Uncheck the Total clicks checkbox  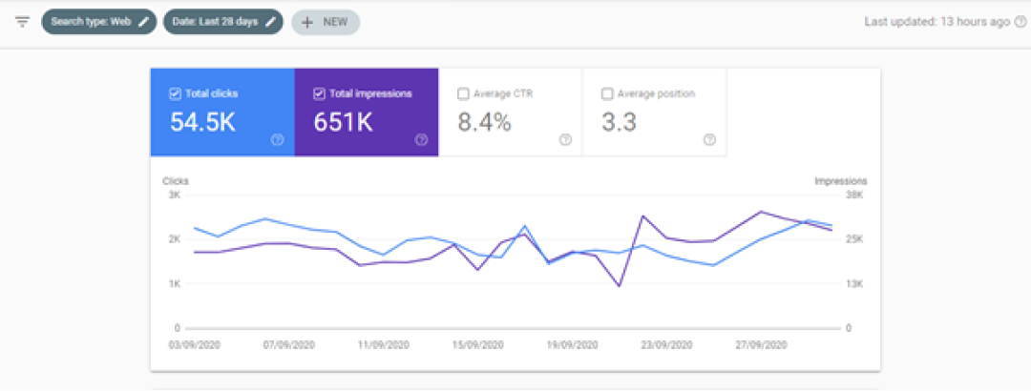175,93
